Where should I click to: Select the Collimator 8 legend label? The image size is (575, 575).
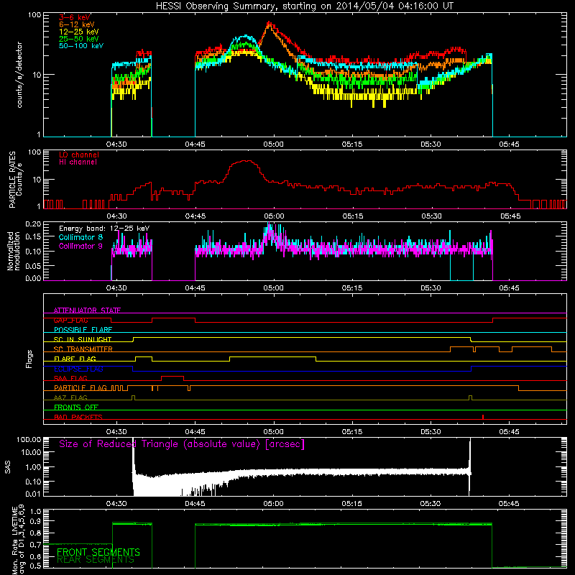click(80, 237)
